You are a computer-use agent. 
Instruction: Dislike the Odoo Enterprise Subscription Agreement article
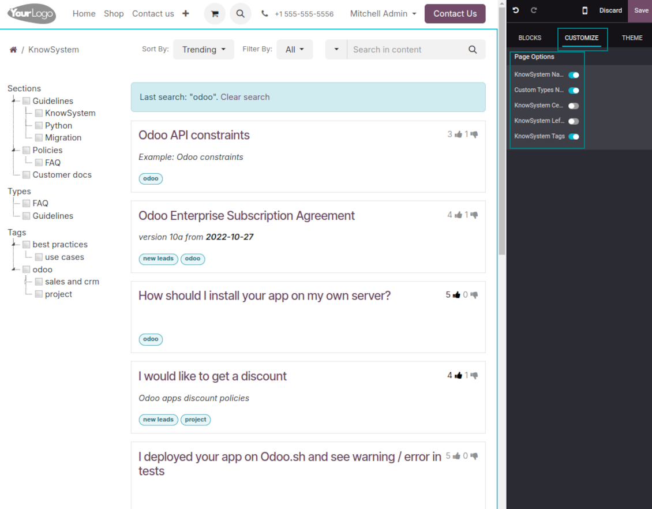(474, 215)
